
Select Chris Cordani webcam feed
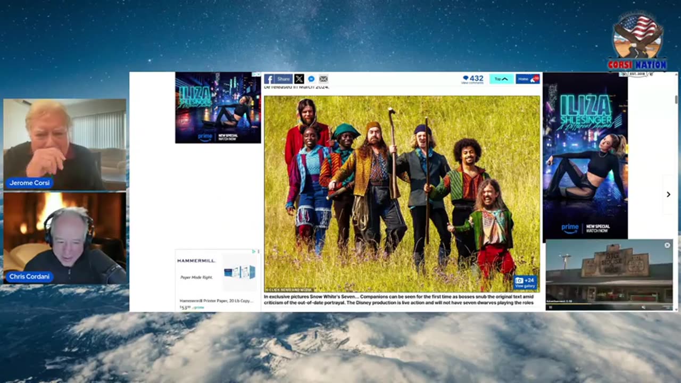coord(65,238)
